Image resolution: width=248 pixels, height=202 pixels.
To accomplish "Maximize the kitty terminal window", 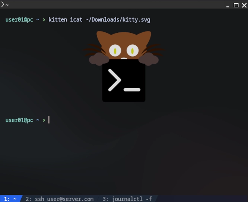I will [236, 5].
